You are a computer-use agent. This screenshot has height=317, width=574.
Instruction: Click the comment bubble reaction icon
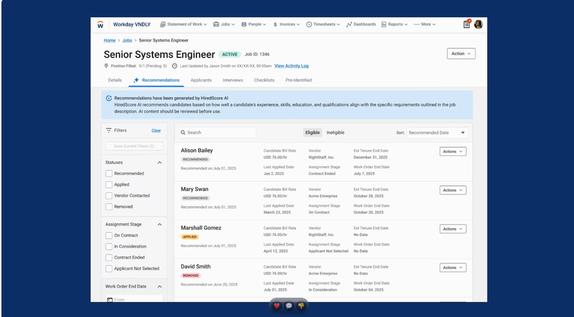coord(289,305)
